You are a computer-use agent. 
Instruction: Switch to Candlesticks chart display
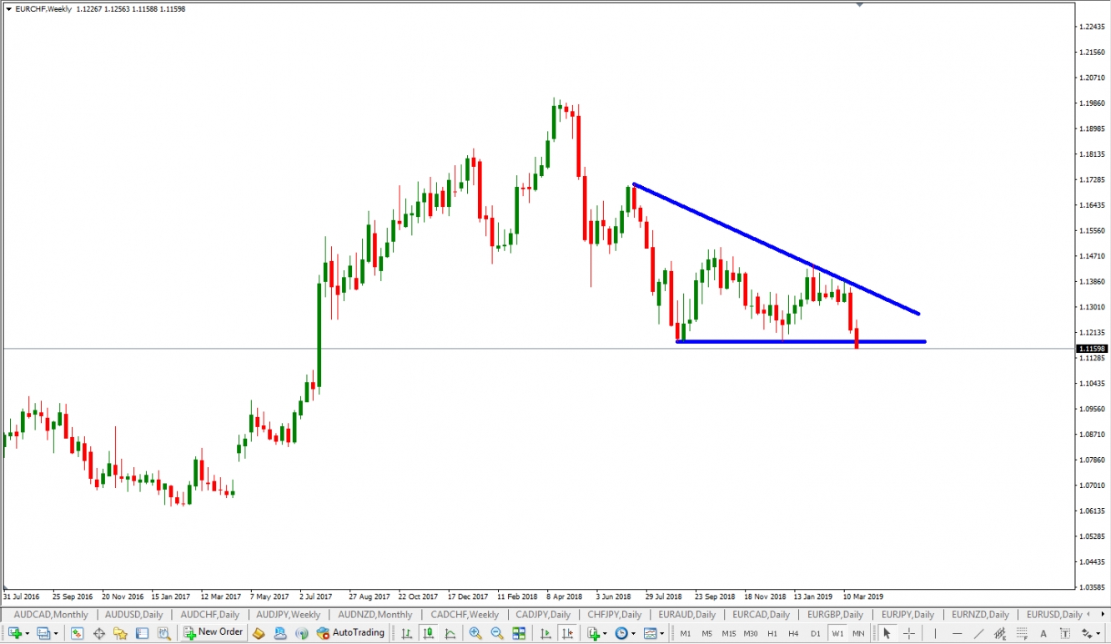click(x=429, y=633)
